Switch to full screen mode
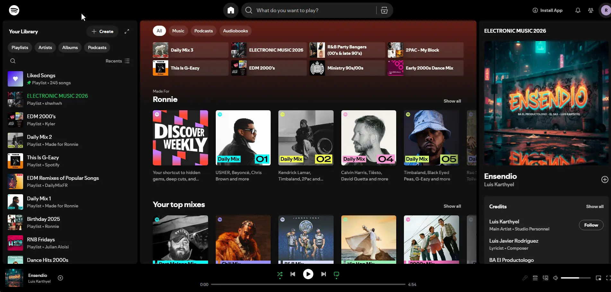Viewport: 611px width, 292px height. 608,278
